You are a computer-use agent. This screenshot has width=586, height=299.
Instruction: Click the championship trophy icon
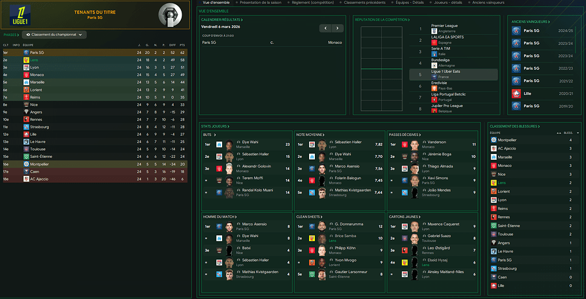(x=171, y=15)
